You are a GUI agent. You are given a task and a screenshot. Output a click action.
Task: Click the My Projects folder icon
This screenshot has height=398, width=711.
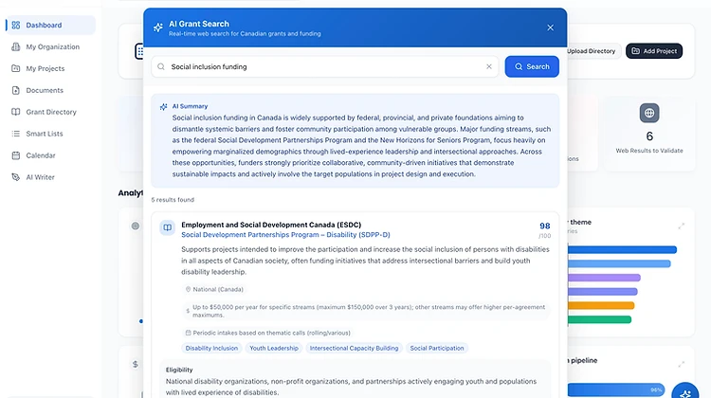click(x=16, y=68)
